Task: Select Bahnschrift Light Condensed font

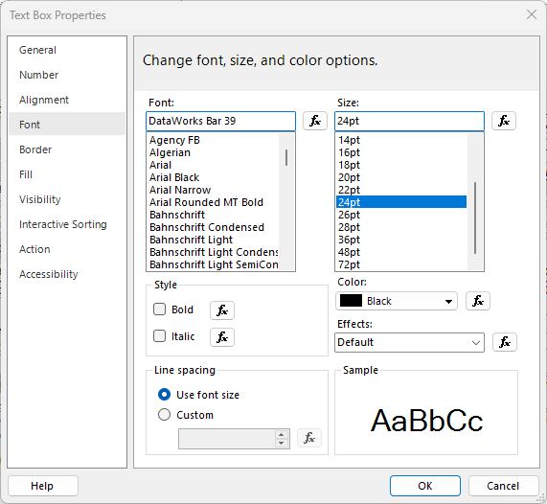Action: click(x=214, y=252)
